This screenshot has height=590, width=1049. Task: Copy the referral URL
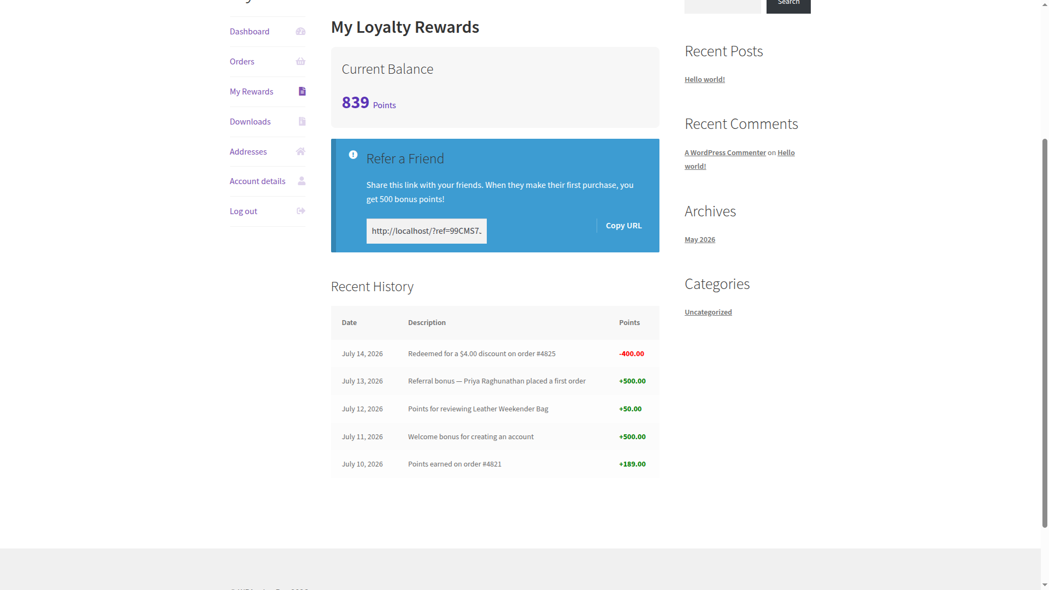[x=623, y=226]
